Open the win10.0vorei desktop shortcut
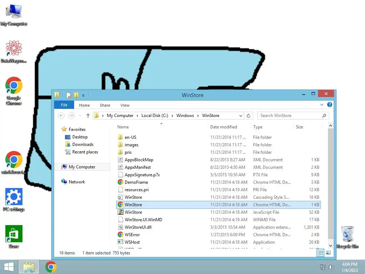 click(14, 162)
